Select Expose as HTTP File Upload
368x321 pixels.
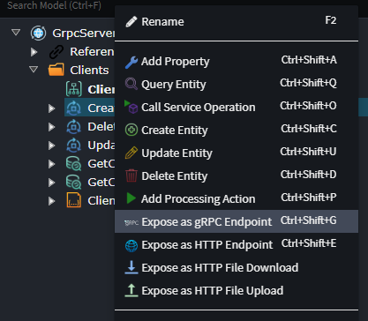point(237,291)
